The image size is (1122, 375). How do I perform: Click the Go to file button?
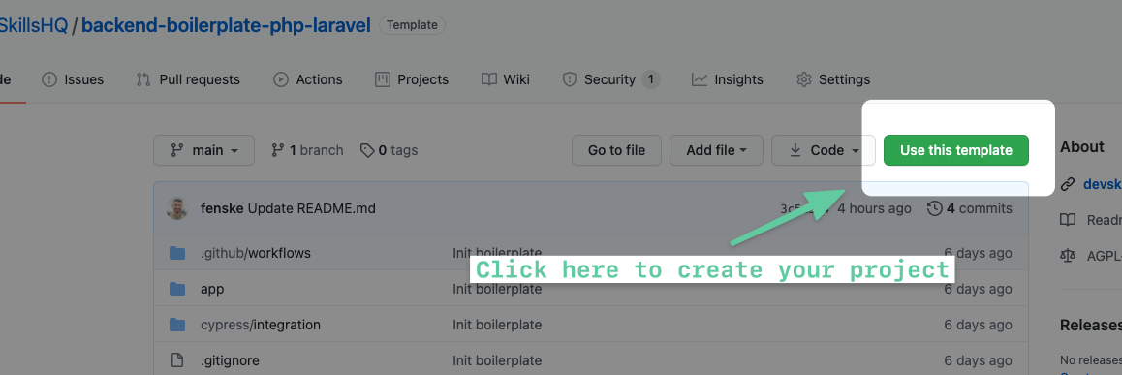coord(616,150)
